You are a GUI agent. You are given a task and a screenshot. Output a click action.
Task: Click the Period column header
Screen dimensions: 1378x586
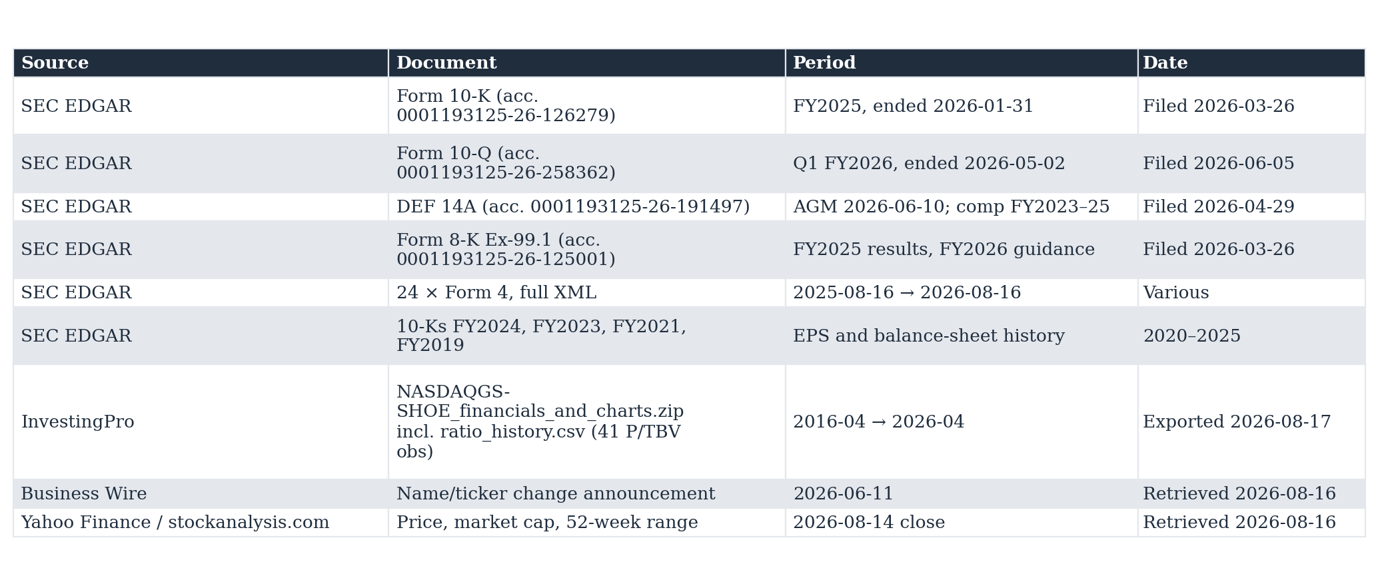(961, 63)
